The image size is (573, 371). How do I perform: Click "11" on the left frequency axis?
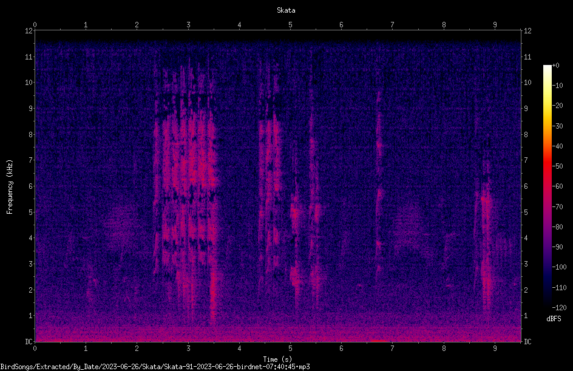[x=29, y=56]
